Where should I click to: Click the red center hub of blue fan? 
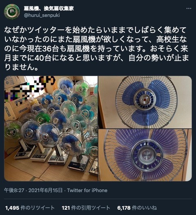point(145,99)
